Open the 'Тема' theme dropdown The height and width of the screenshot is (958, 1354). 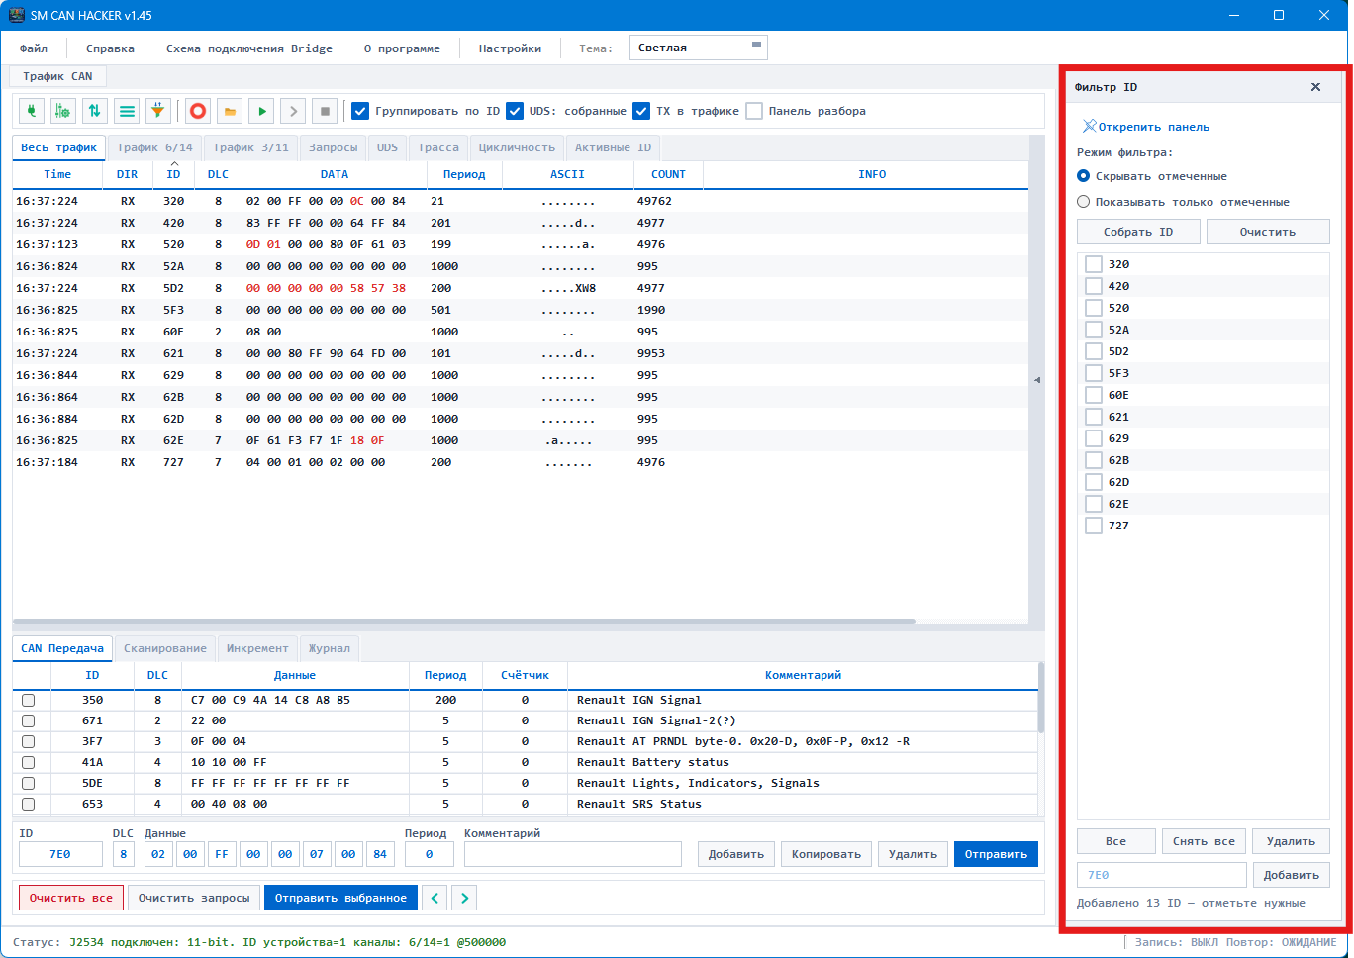tap(699, 48)
